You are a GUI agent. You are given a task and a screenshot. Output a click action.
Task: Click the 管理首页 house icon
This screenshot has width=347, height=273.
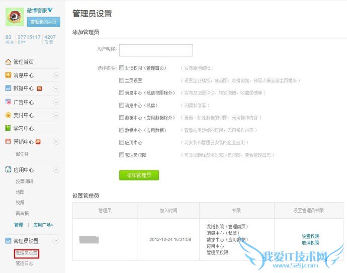(x=8, y=62)
